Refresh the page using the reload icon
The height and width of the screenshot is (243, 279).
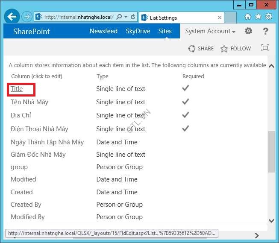pyautogui.click(x=133, y=17)
